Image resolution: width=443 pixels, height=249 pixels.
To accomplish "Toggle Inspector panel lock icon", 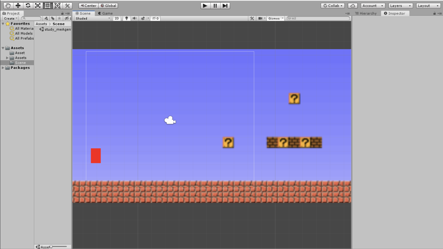I will pos(435,13).
